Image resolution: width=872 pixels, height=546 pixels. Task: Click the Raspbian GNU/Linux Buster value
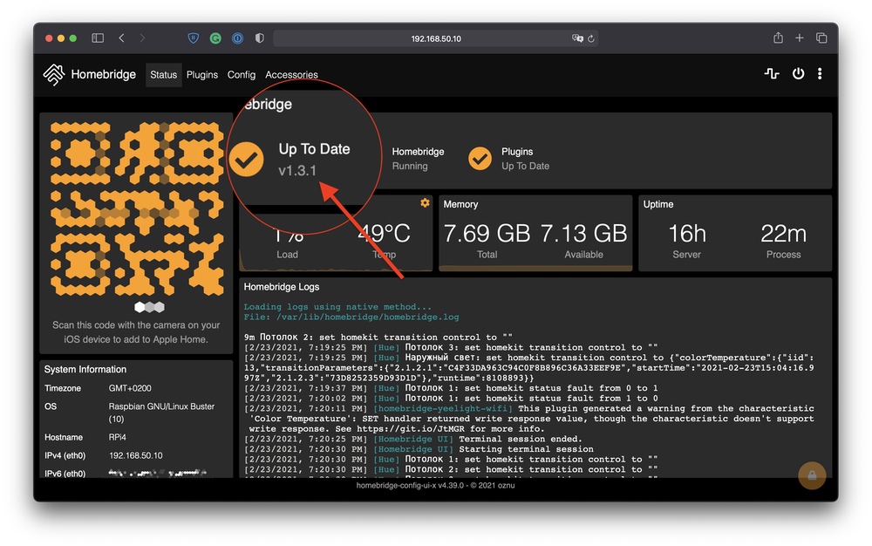pos(161,413)
